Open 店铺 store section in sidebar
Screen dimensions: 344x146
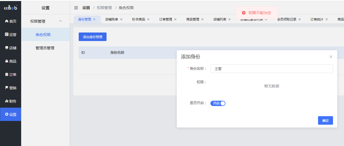(11, 48)
